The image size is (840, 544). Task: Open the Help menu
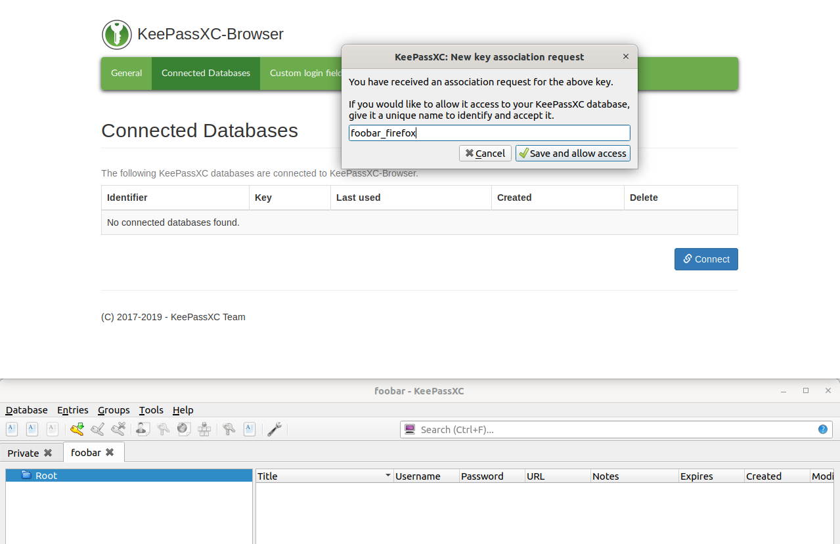pos(183,409)
